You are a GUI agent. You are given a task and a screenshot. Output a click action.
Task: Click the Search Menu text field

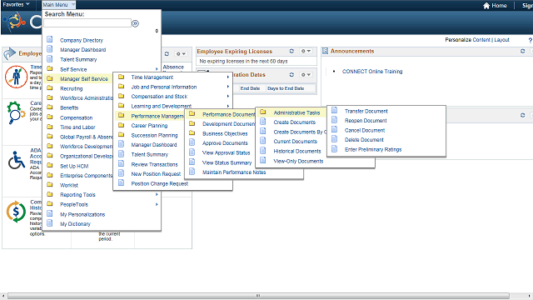[87, 23]
